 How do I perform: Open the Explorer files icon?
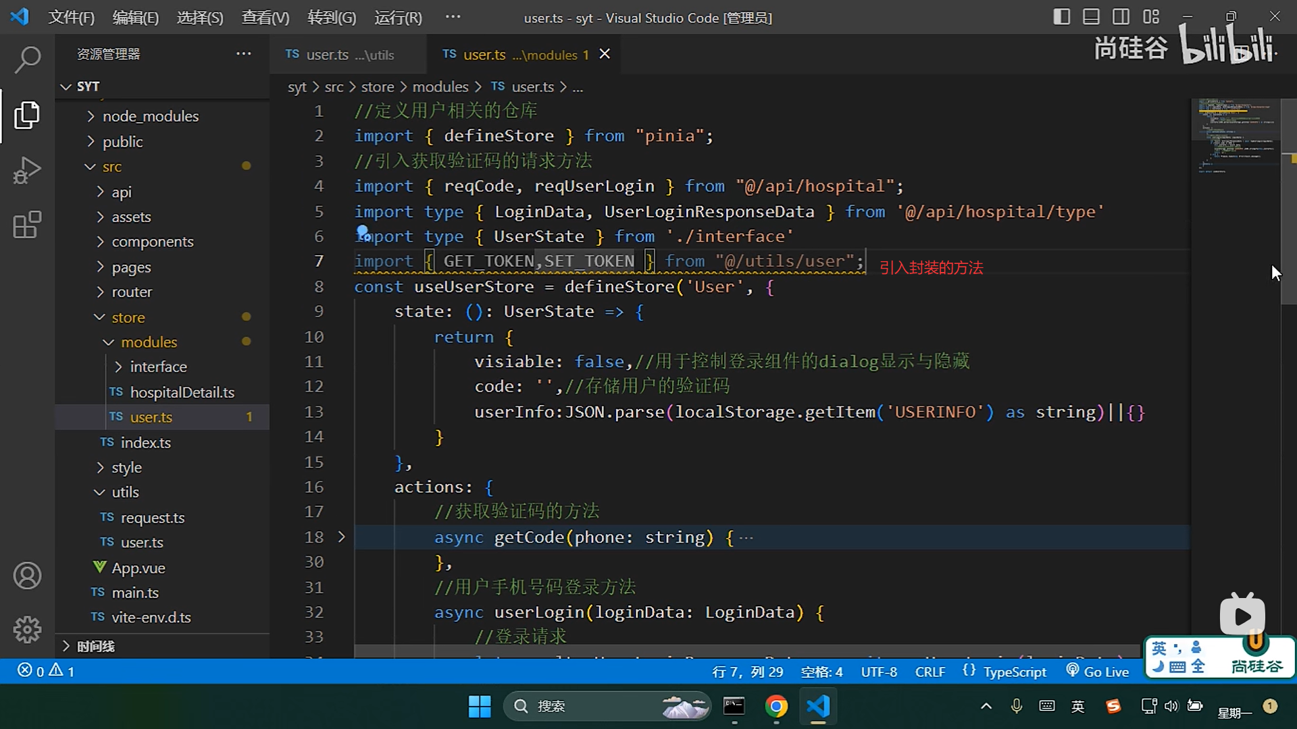click(x=27, y=115)
